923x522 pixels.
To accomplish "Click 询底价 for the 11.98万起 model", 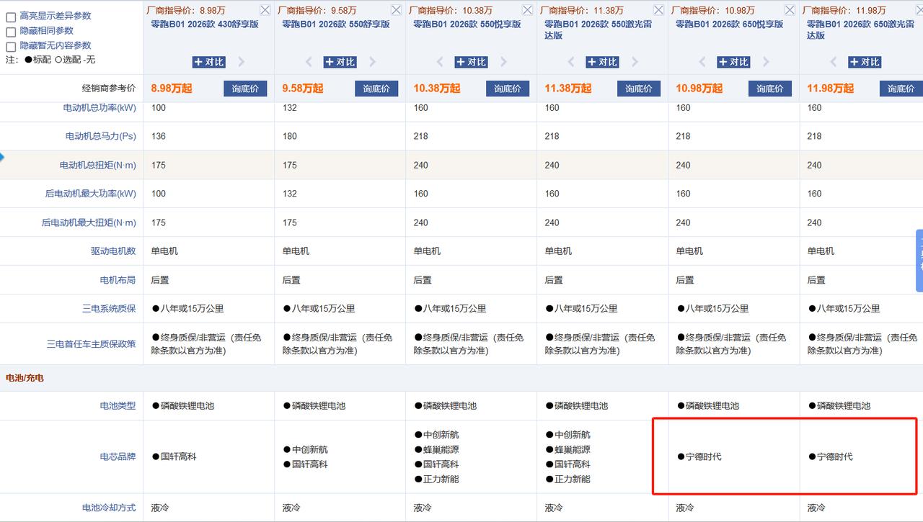I will click(901, 89).
